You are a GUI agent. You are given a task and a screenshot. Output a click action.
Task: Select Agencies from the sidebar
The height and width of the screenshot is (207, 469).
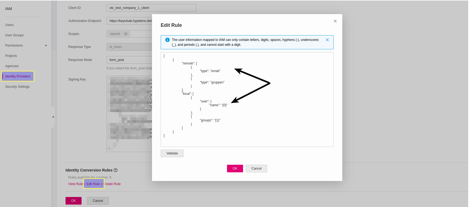(x=12, y=66)
